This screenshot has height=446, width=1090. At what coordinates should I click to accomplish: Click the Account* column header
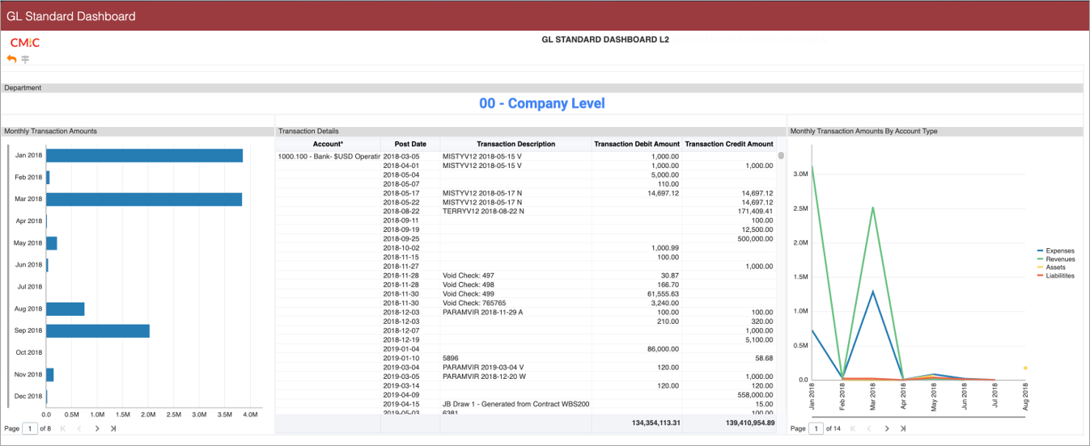pyautogui.click(x=328, y=144)
